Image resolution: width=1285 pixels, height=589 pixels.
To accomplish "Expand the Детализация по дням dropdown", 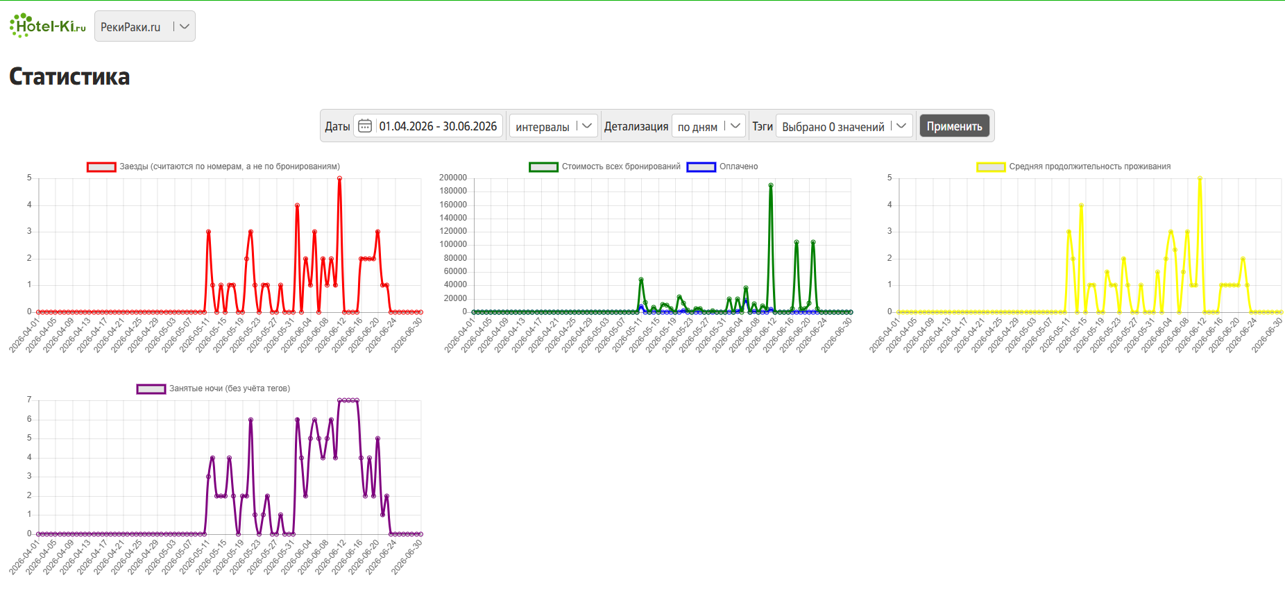I will point(708,126).
